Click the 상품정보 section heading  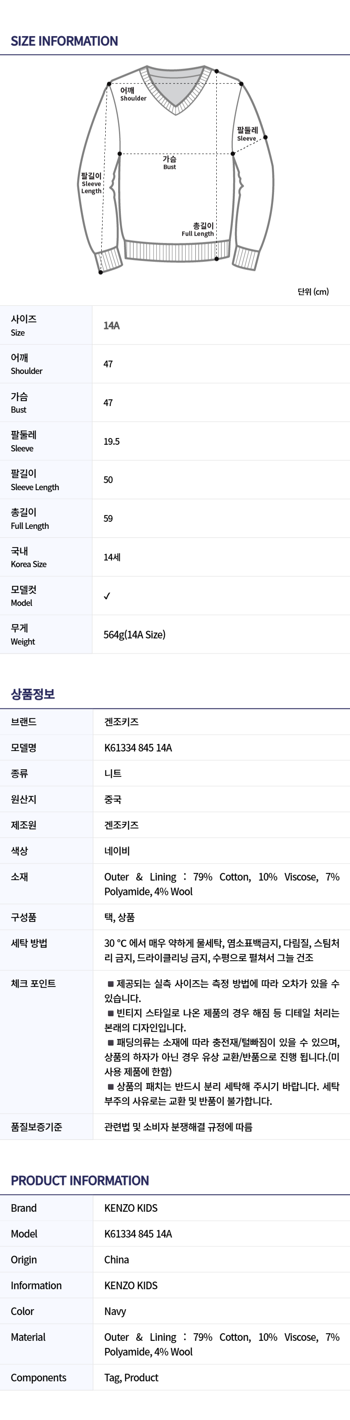point(33,694)
